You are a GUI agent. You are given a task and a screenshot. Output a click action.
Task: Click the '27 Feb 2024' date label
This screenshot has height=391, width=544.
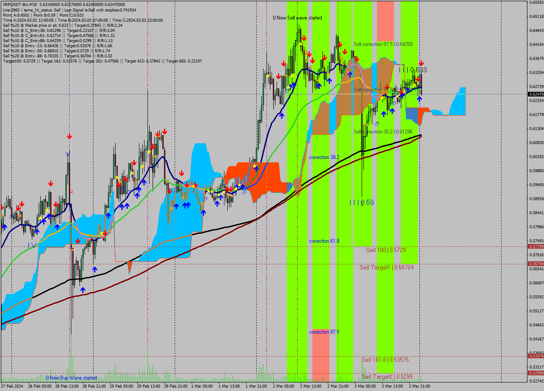pyautogui.click(x=12, y=386)
